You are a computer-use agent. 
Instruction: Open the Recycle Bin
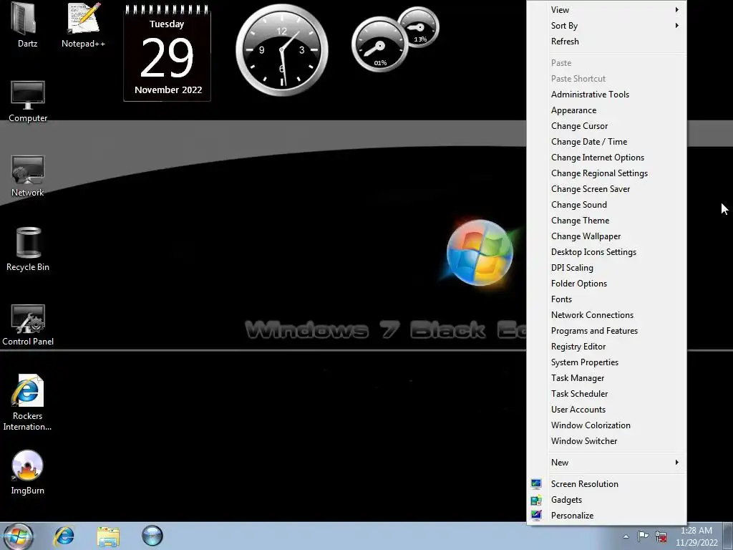coord(28,242)
